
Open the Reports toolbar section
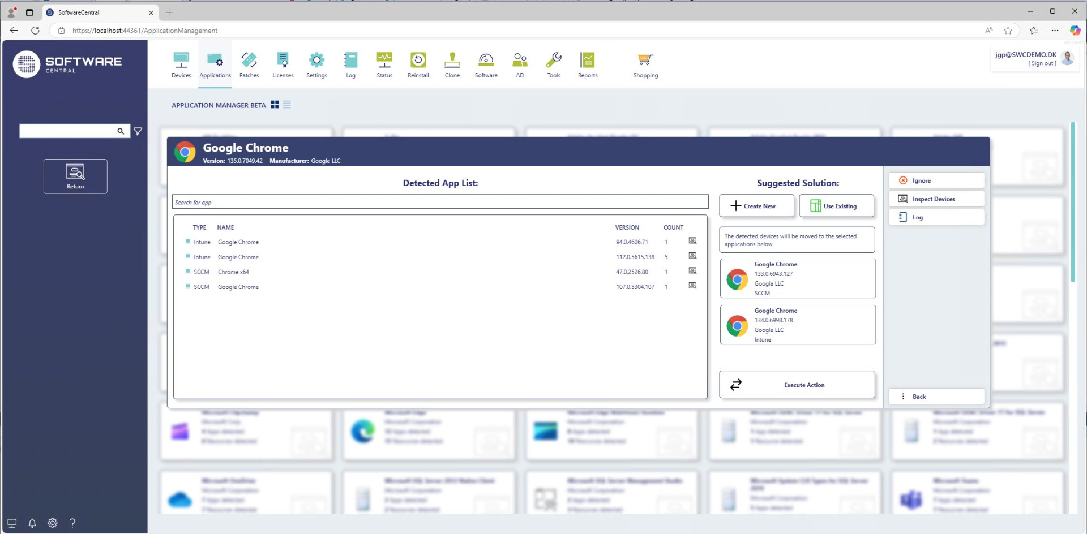point(588,64)
